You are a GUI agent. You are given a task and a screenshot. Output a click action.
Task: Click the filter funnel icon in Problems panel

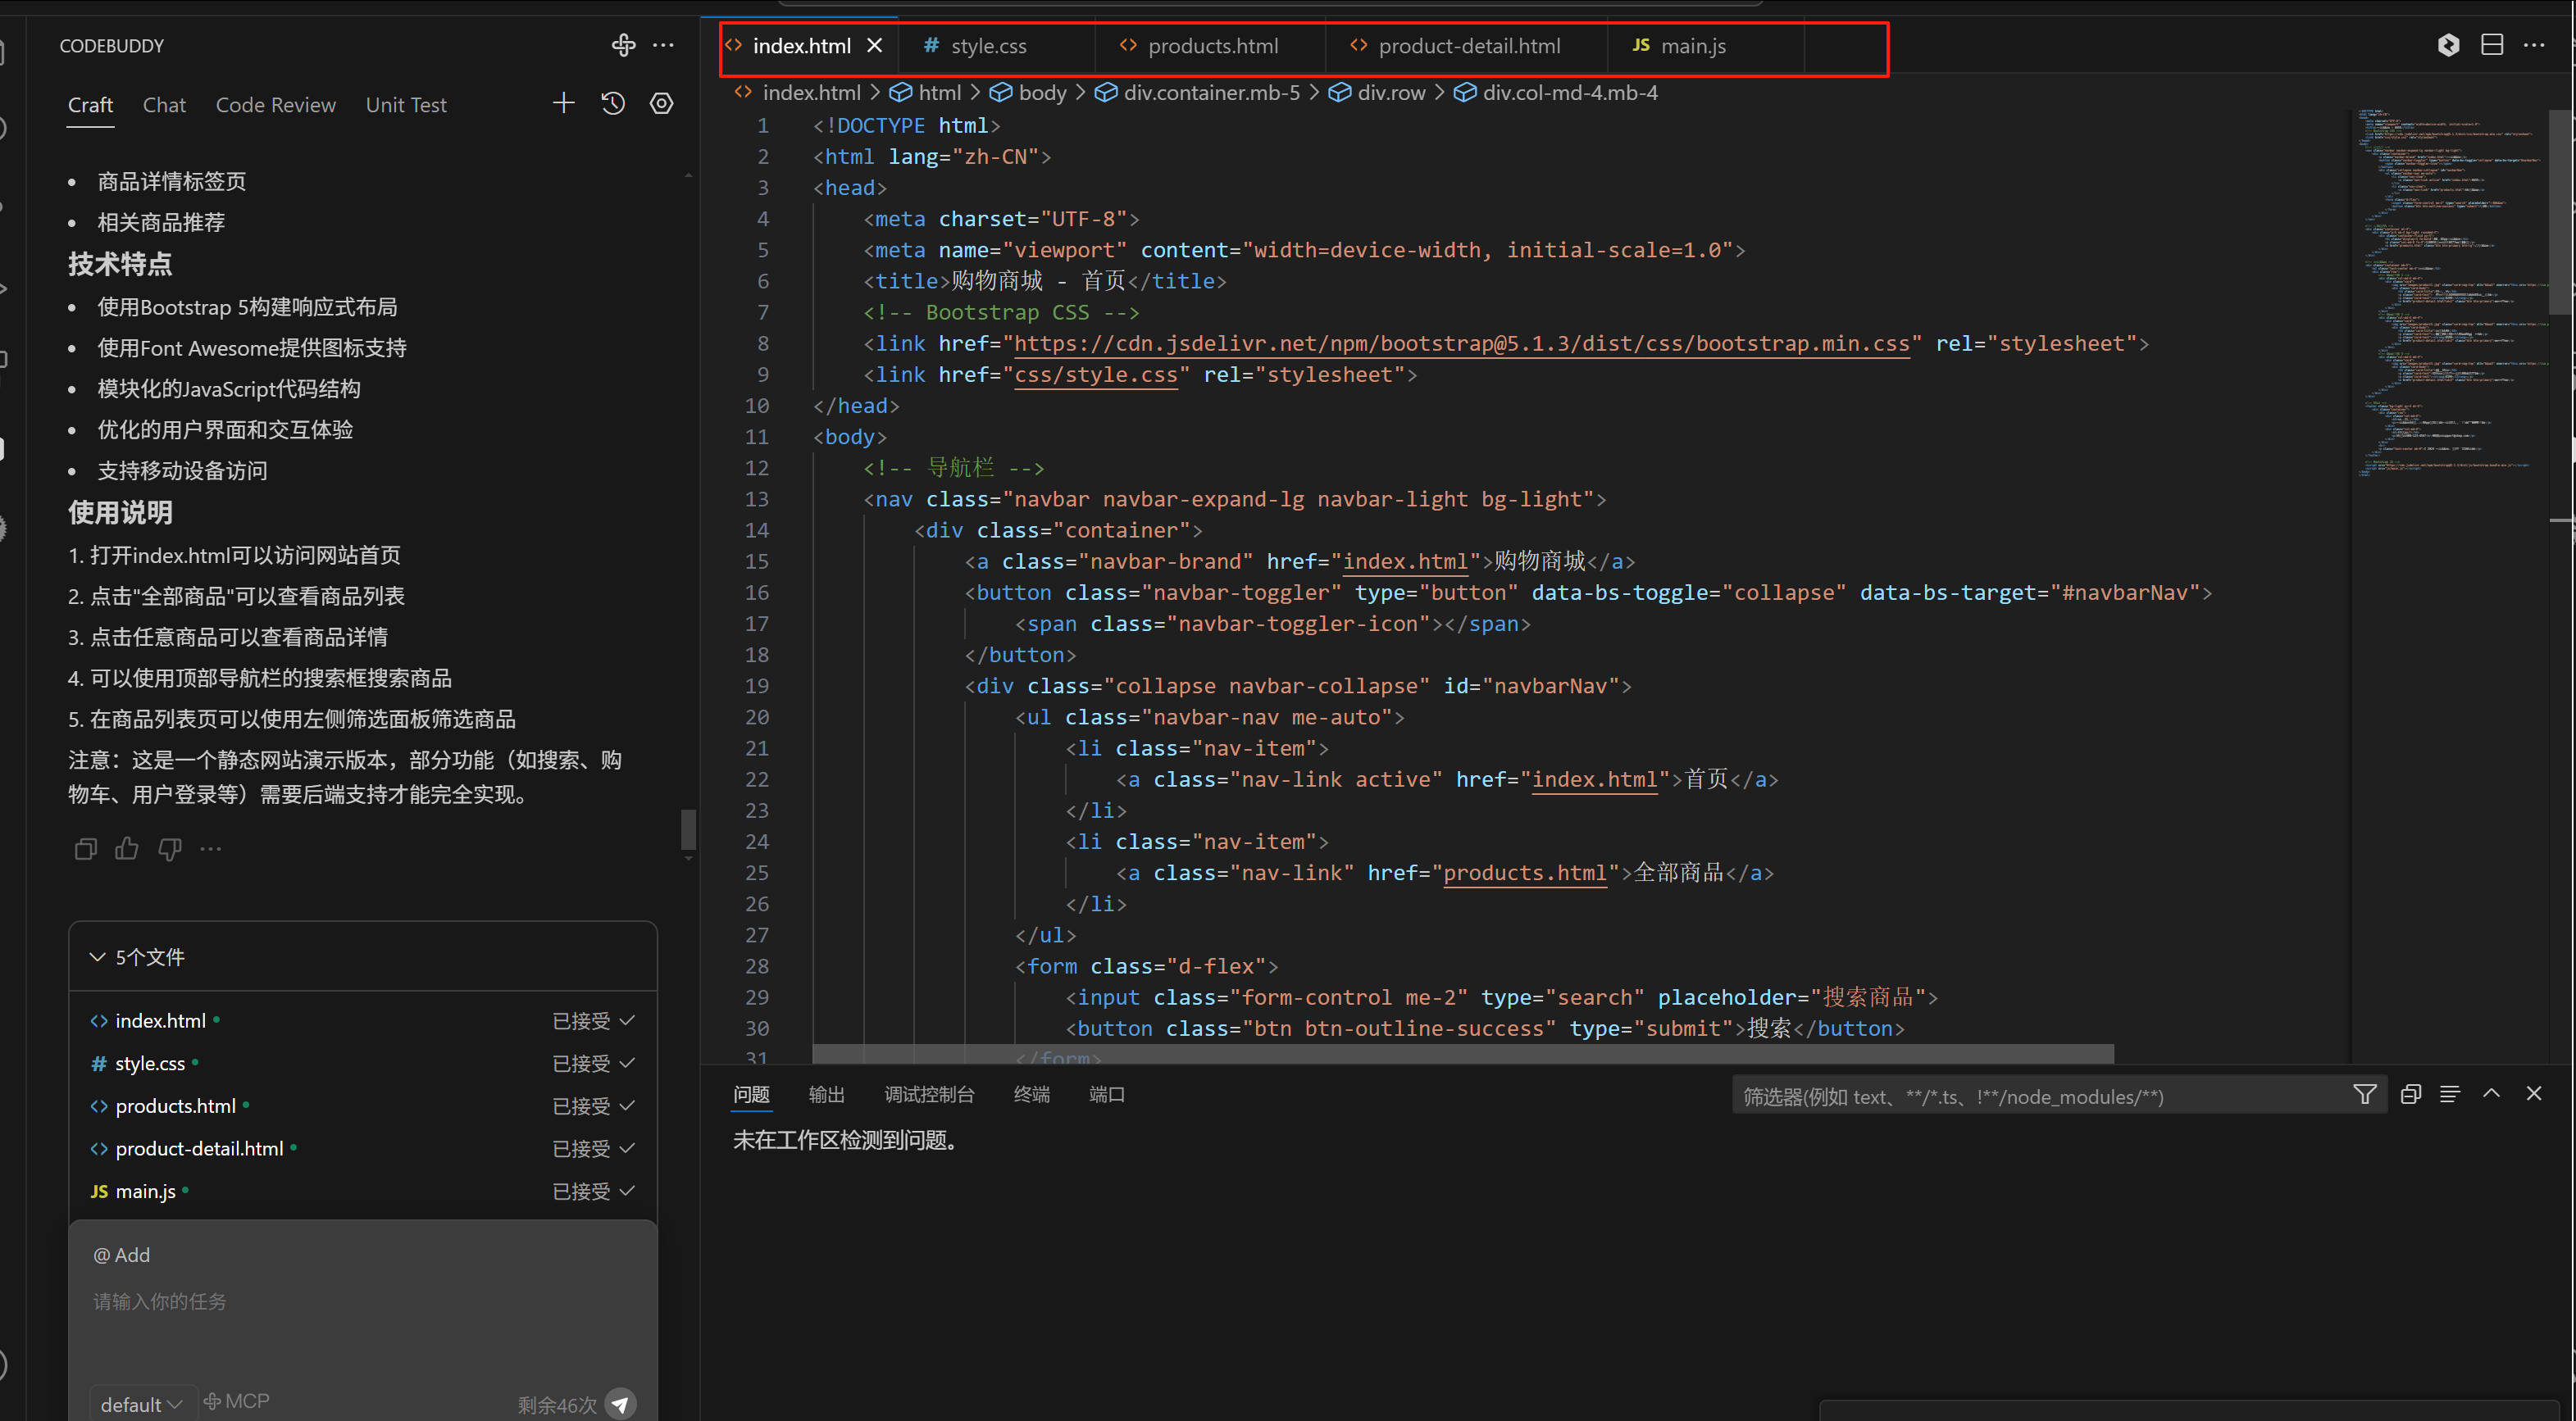[x=2364, y=1094]
